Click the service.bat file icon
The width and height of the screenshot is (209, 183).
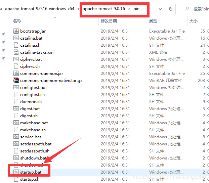tap(16, 137)
